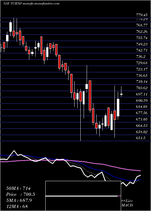Select the 5MA : 687.9 readout
Screen dimensions: 151x211
point(19,200)
